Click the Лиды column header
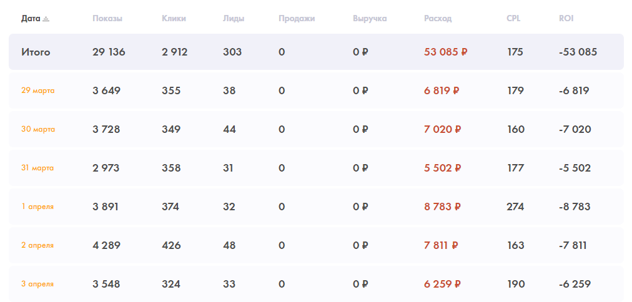Viewport: 632px width, 302px height. coord(234,19)
